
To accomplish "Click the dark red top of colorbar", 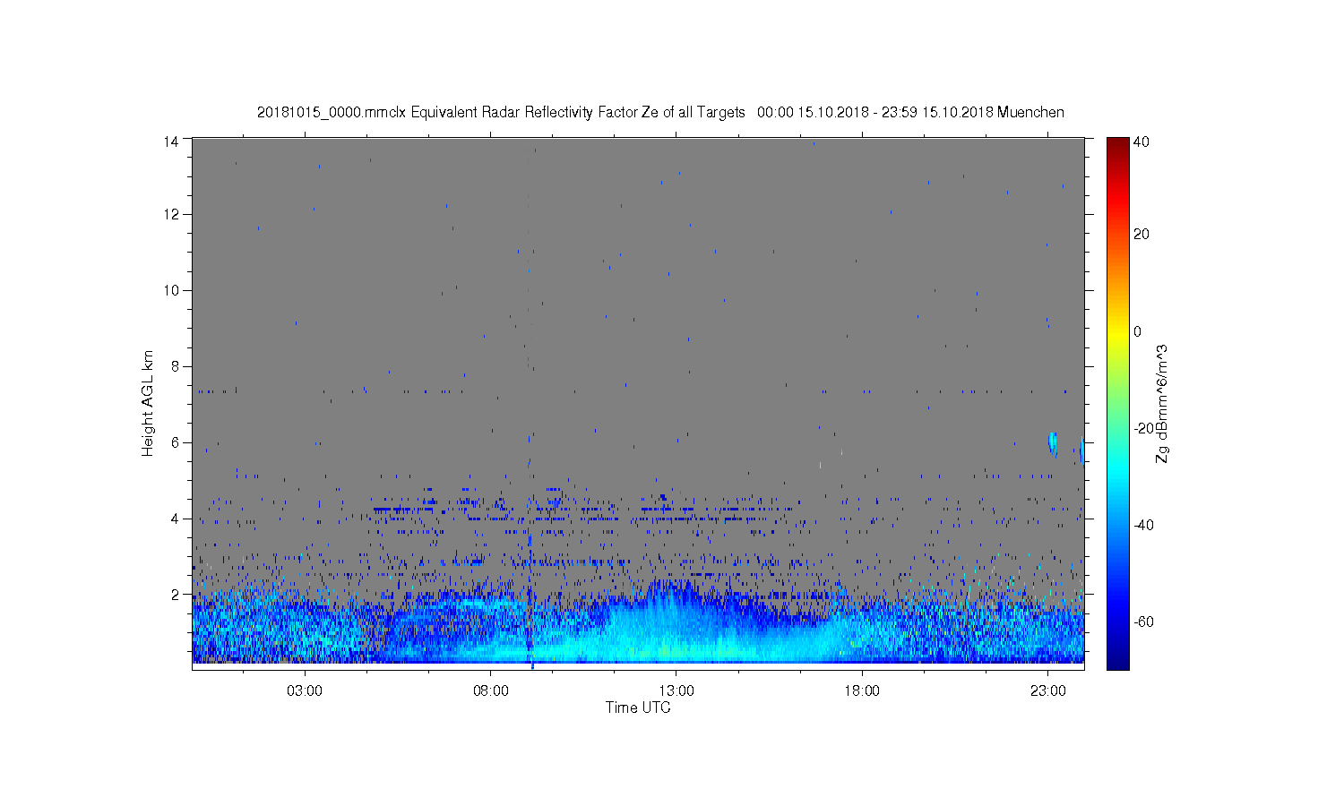I will (1117, 143).
